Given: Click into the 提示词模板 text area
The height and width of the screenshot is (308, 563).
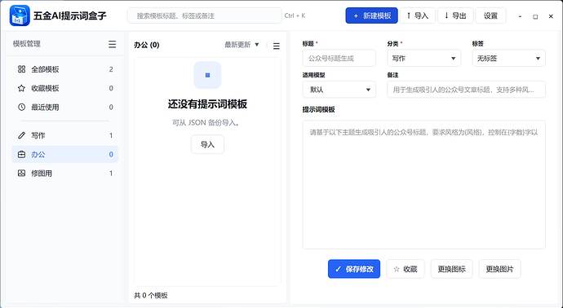Looking at the screenshot, I should [423, 185].
